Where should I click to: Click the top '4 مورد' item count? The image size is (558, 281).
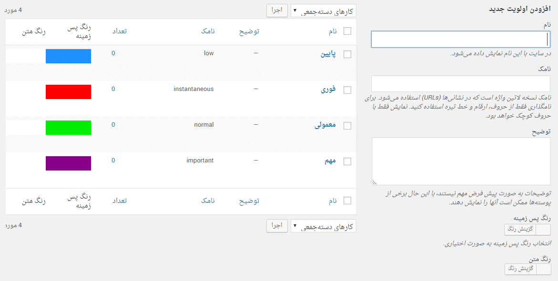click(x=13, y=10)
